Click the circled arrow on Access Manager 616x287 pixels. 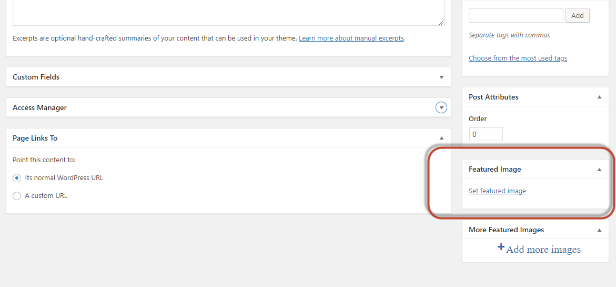pyautogui.click(x=441, y=108)
